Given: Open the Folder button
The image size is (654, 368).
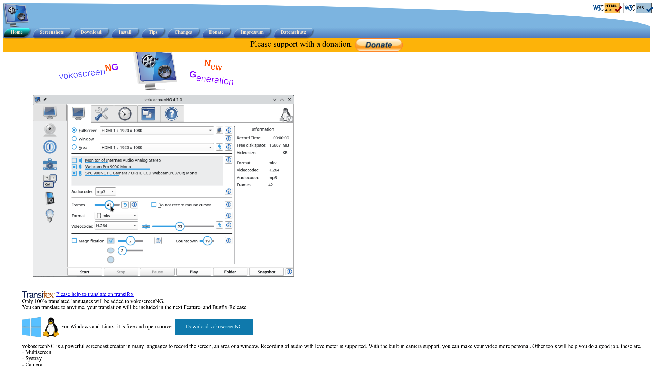Looking at the screenshot, I should tap(230, 272).
